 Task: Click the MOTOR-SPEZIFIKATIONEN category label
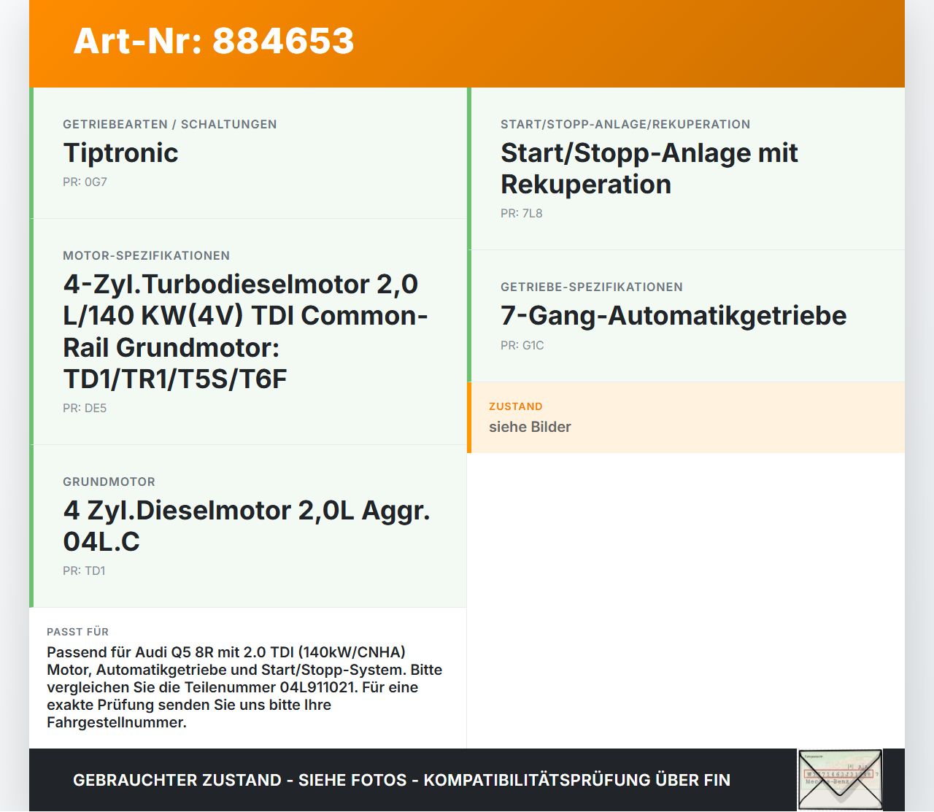(x=146, y=255)
